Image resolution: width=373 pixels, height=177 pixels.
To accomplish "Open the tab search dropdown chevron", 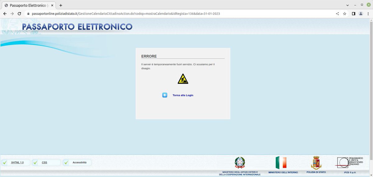I will pos(347,5).
